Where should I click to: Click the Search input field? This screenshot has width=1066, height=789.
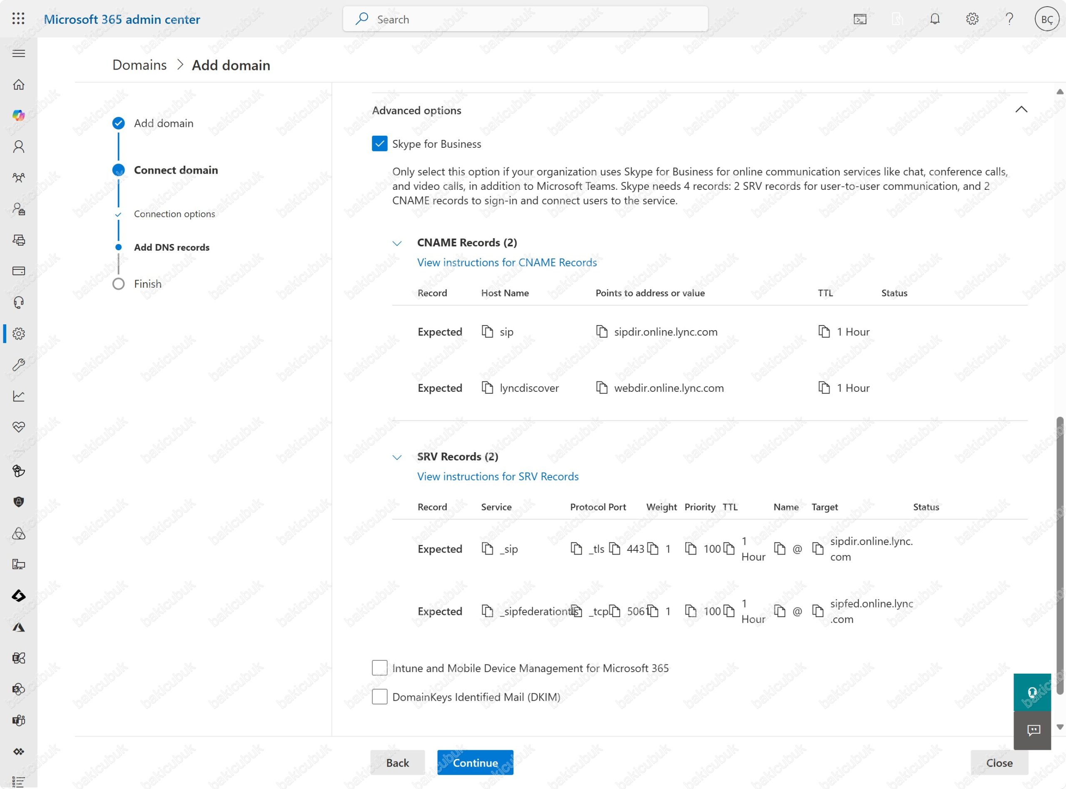pyautogui.click(x=526, y=20)
